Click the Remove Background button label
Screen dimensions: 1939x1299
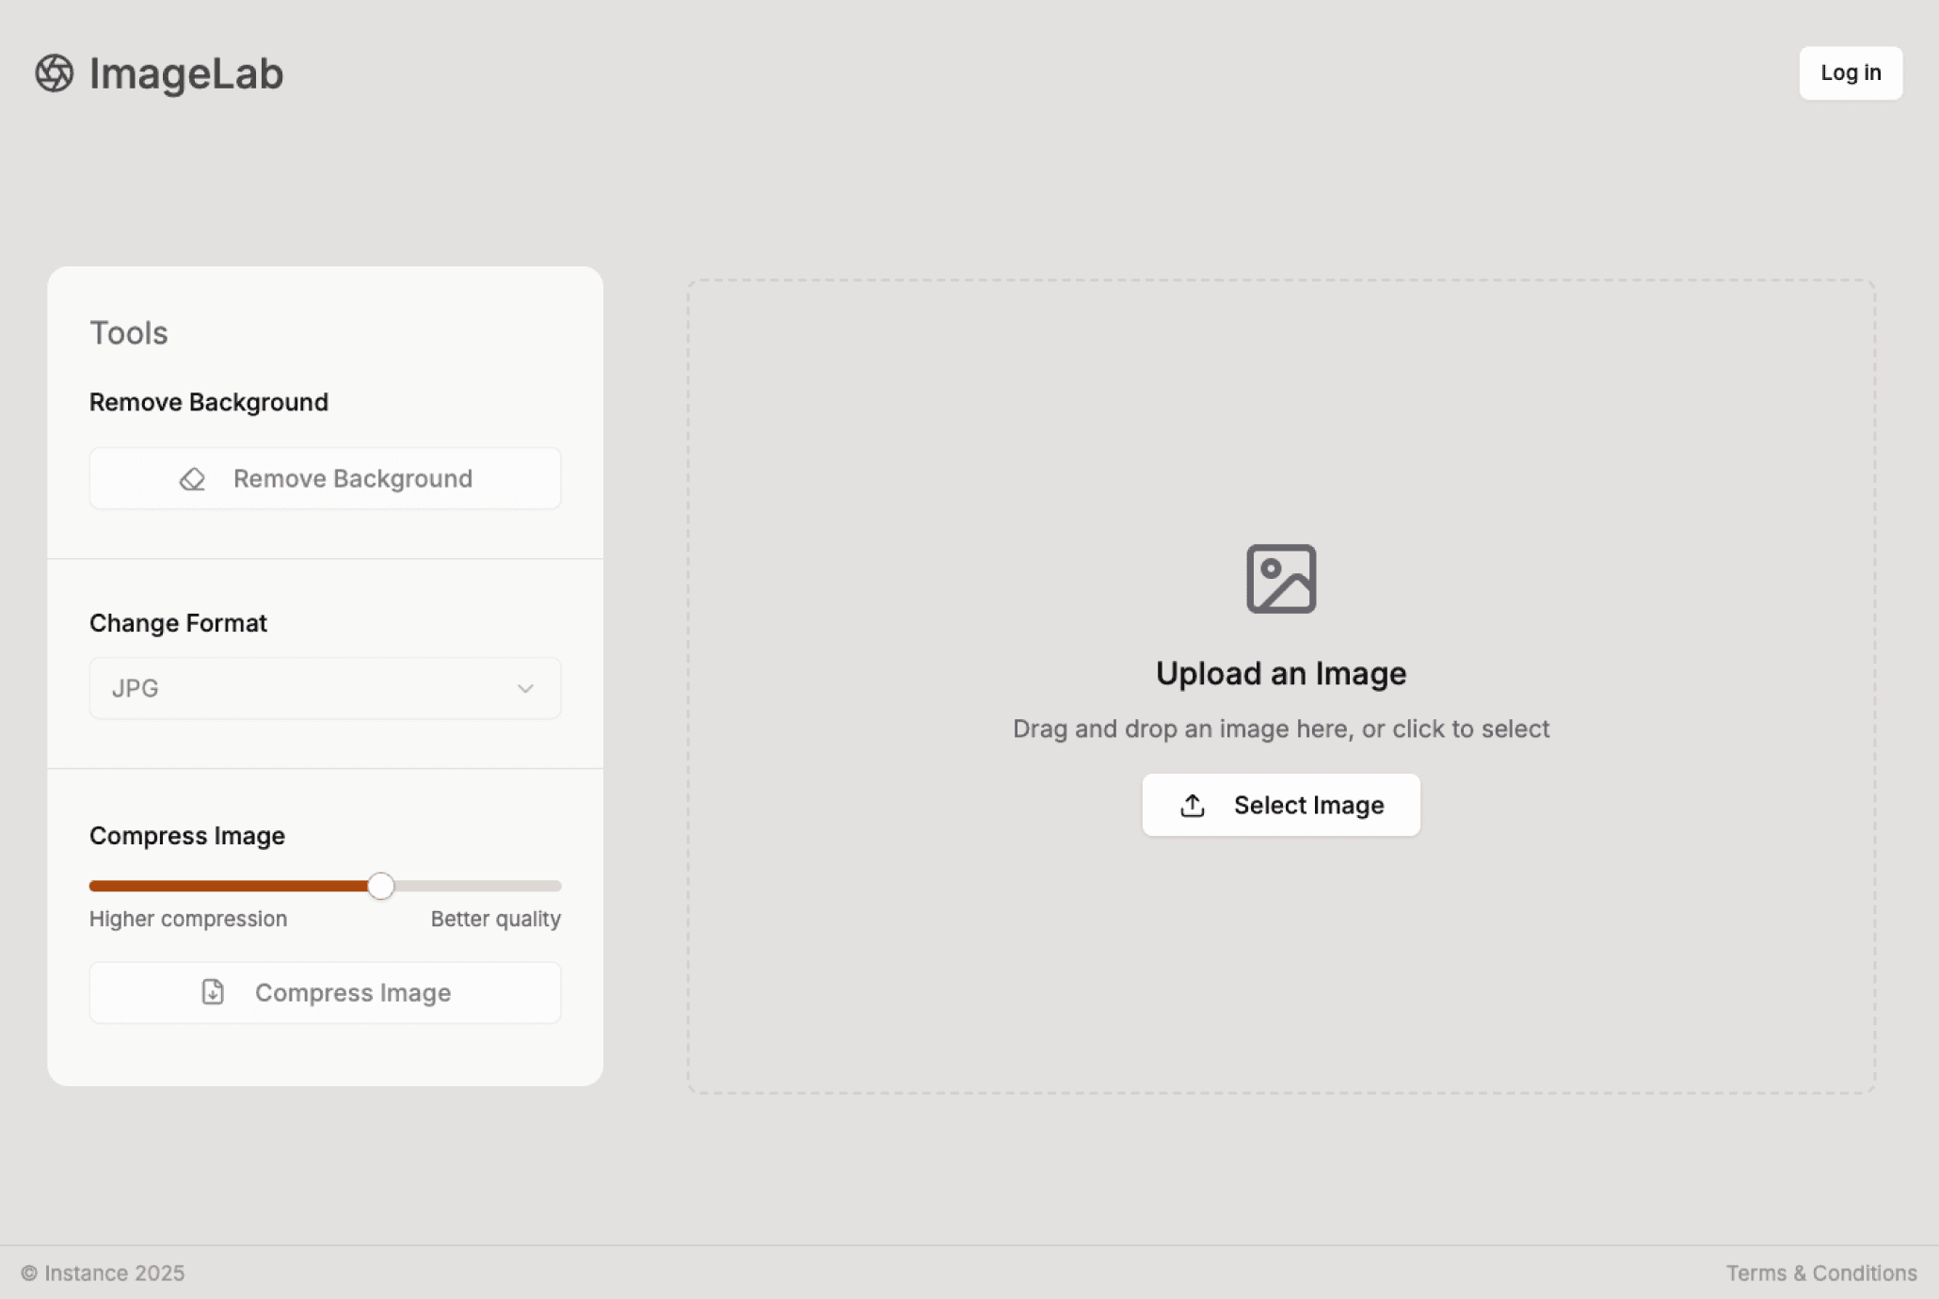pos(353,479)
